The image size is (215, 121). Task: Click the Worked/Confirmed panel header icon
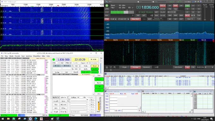(195, 91)
